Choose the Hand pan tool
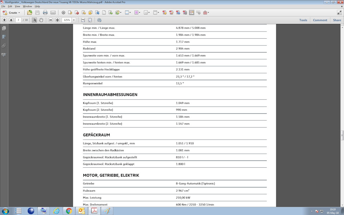This screenshot has height=215, width=344. tap(41, 20)
